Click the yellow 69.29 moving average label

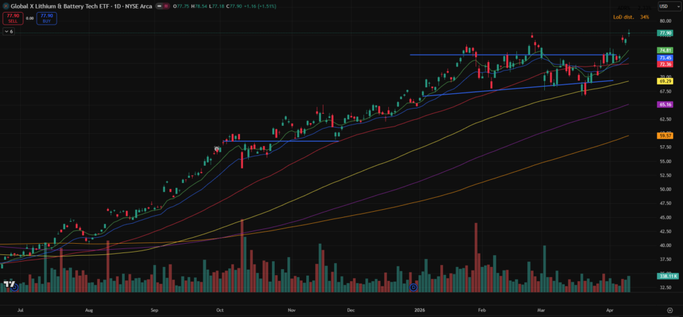(x=664, y=81)
